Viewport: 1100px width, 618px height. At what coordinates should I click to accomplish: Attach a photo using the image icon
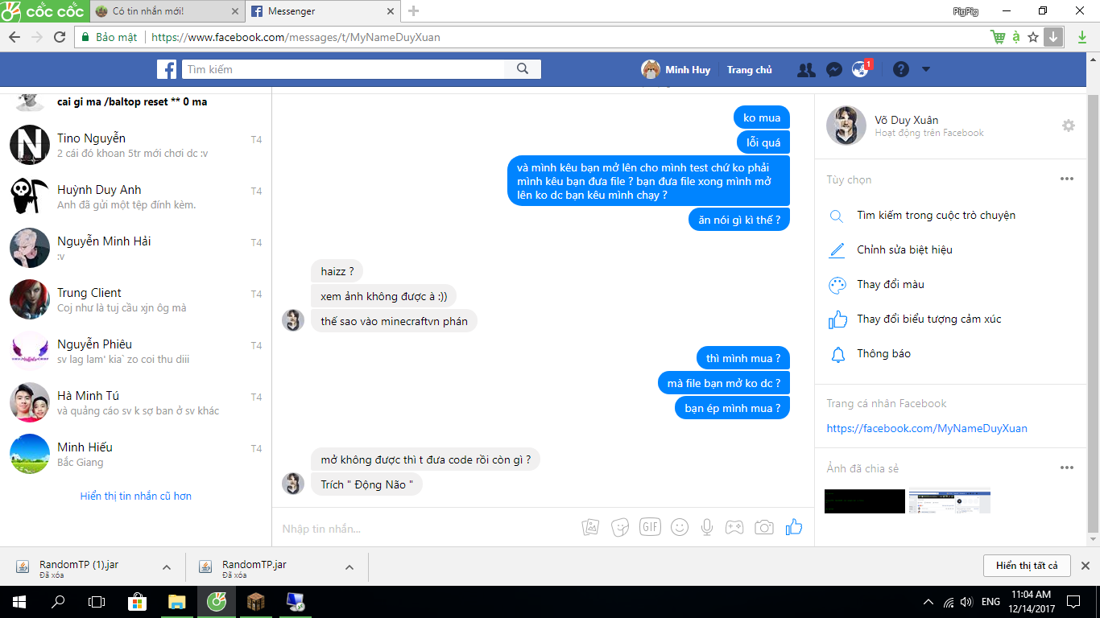590,527
